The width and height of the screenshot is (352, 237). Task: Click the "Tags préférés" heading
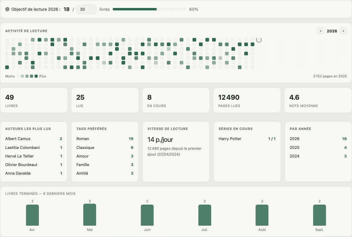click(92, 129)
